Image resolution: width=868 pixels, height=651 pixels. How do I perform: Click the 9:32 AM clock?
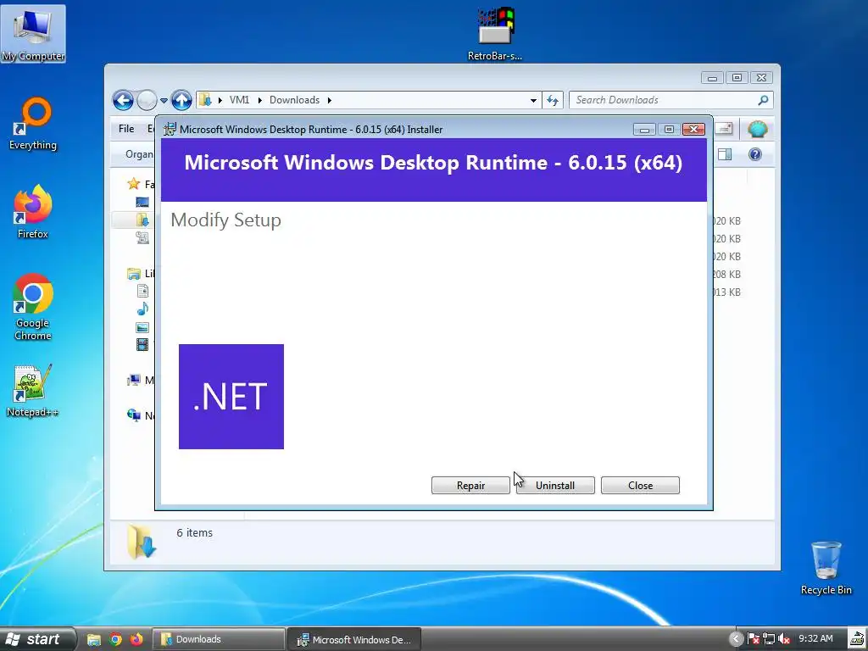pos(815,639)
